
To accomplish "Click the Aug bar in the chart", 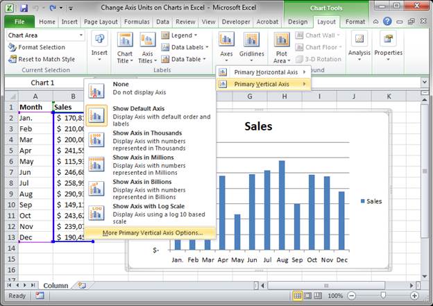I will click(282, 205).
